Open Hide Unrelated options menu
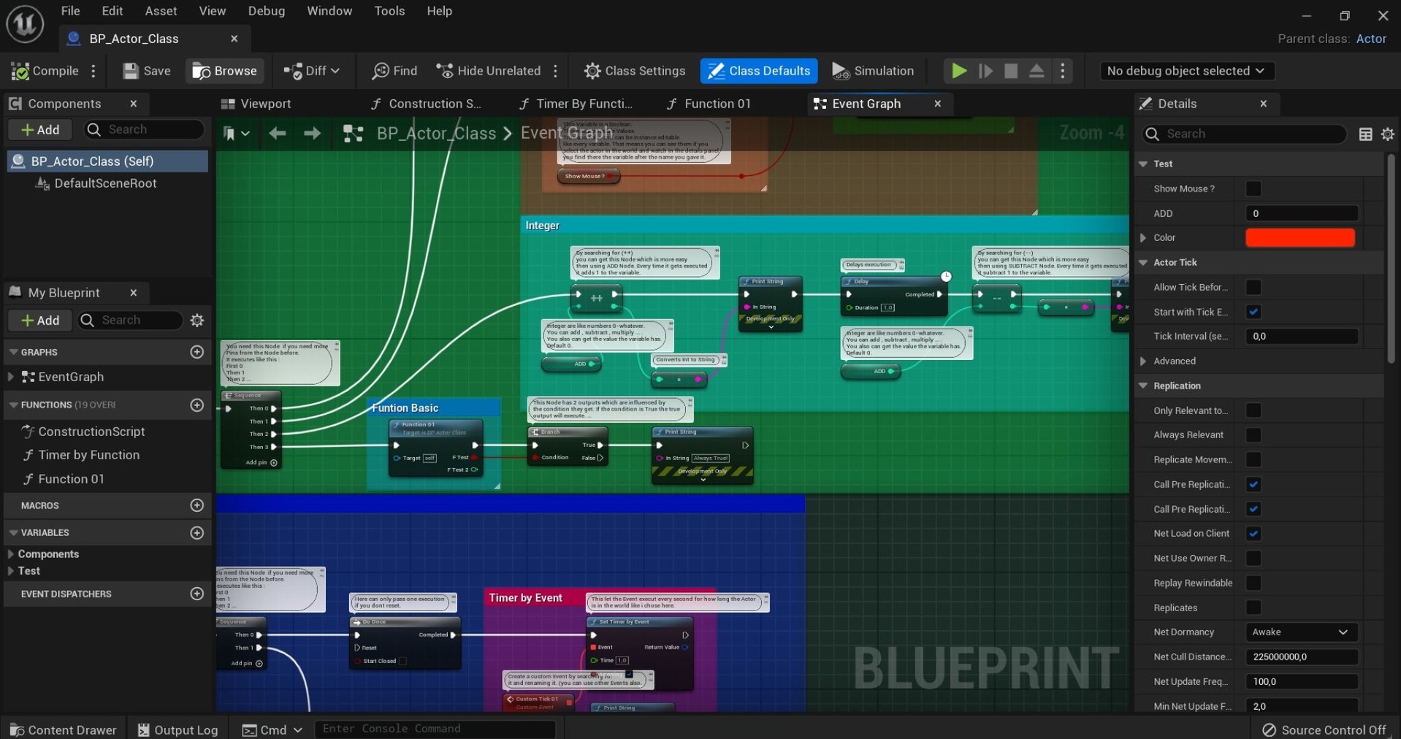The width and height of the screenshot is (1401, 739). (x=556, y=71)
